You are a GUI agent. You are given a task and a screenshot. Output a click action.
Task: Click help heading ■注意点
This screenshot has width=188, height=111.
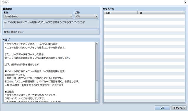pos(9,92)
